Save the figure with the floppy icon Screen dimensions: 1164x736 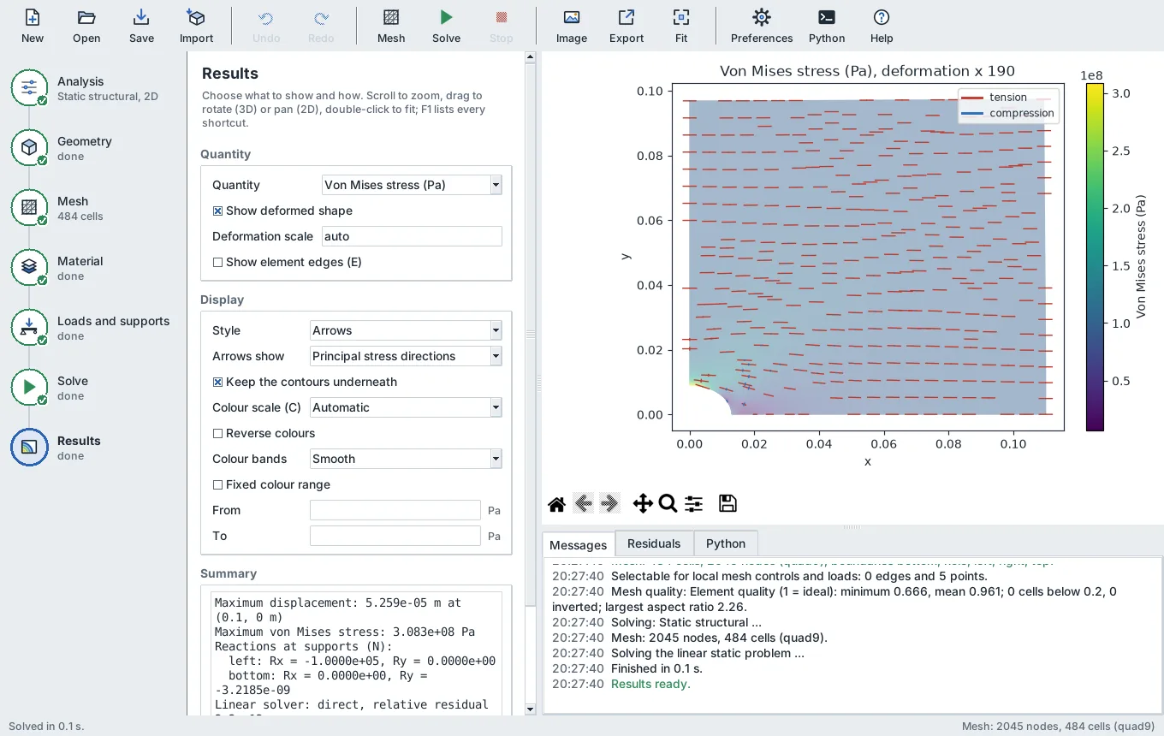(x=727, y=504)
